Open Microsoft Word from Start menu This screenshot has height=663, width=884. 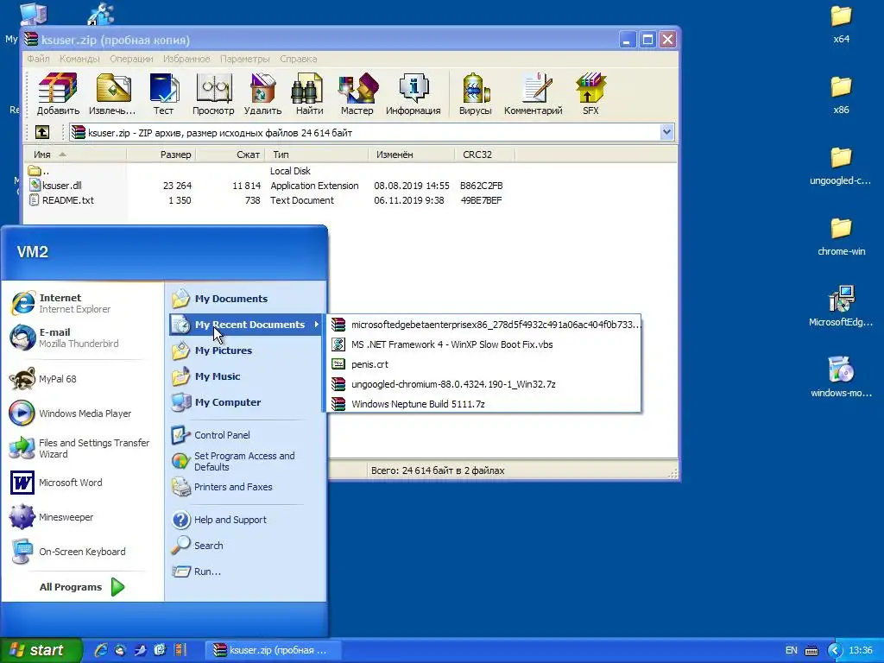click(x=82, y=483)
